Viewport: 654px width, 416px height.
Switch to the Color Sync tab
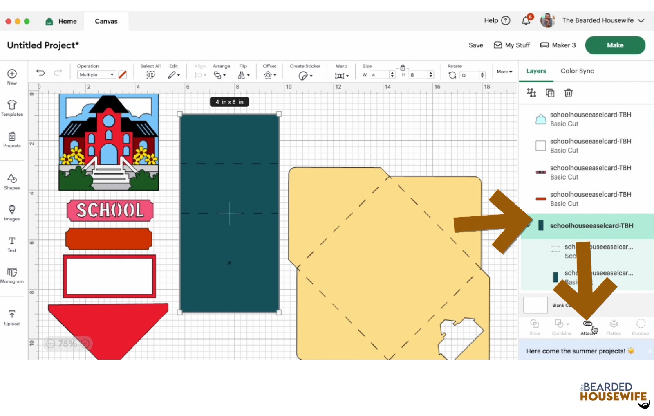[577, 71]
